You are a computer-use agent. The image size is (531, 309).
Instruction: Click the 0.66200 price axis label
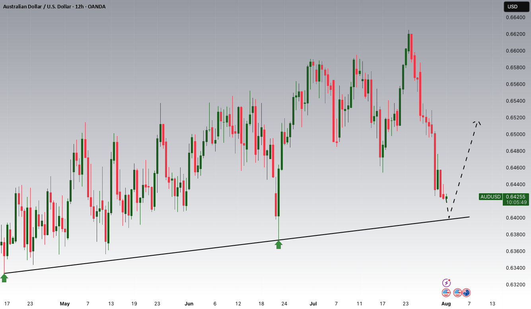point(516,34)
